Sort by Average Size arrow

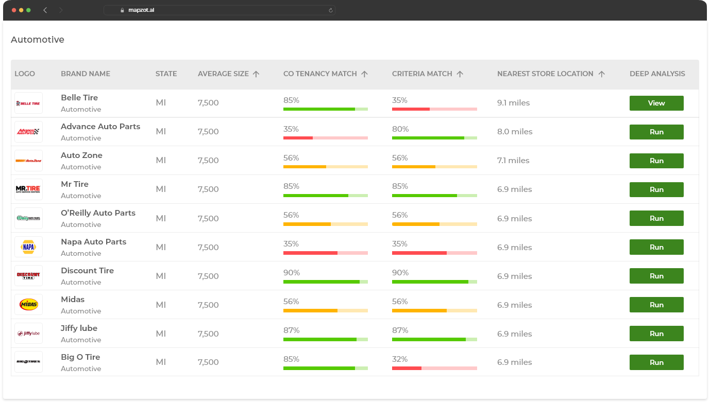tap(256, 74)
